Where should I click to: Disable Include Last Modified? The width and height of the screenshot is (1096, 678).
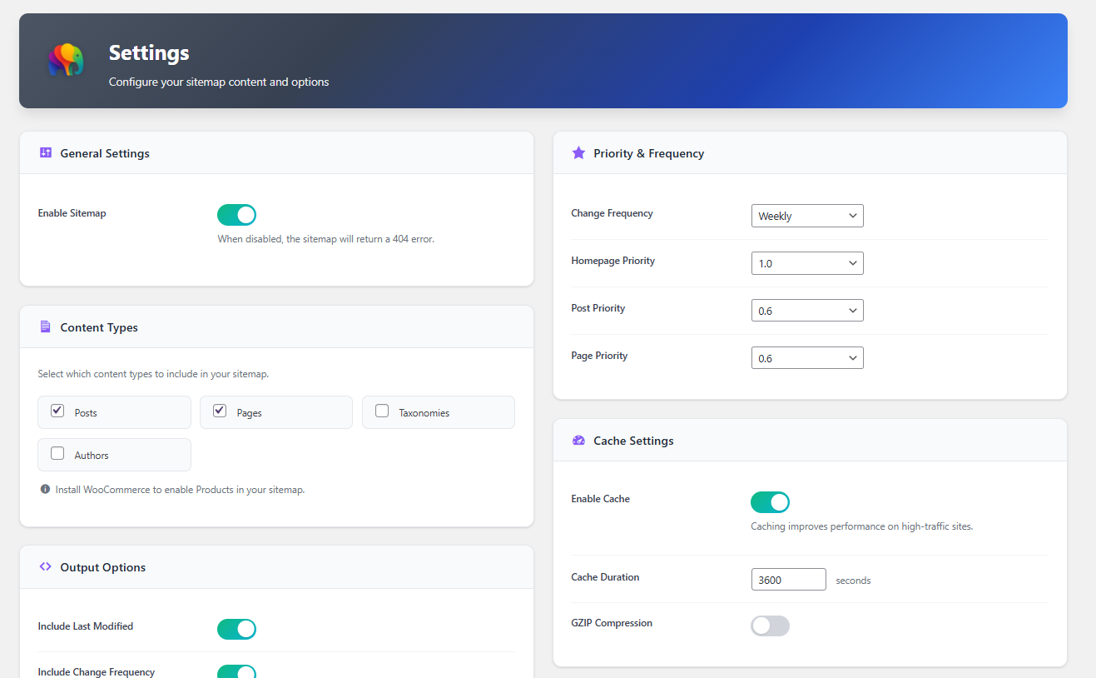236,629
